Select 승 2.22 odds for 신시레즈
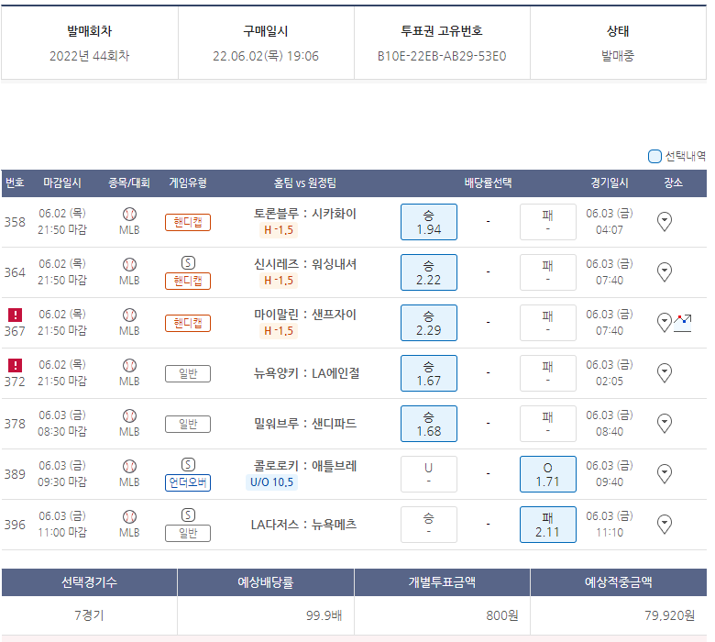This screenshot has width=715, height=642. coord(429,272)
